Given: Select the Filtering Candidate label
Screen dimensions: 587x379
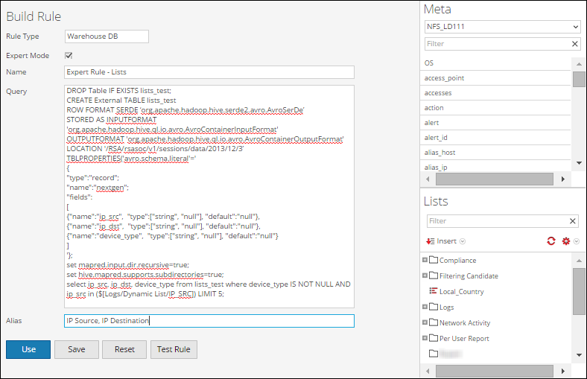Looking at the screenshot, I should point(469,276).
